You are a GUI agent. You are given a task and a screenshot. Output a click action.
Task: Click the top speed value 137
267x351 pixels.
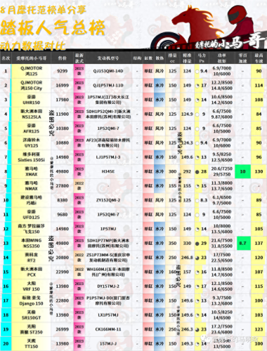[x=259, y=244]
